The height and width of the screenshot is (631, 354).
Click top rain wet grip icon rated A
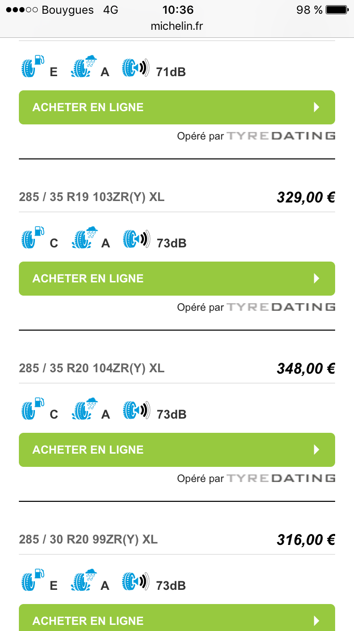[84, 67]
